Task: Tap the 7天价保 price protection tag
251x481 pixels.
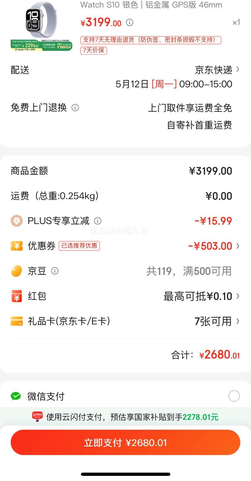Action: [94, 50]
